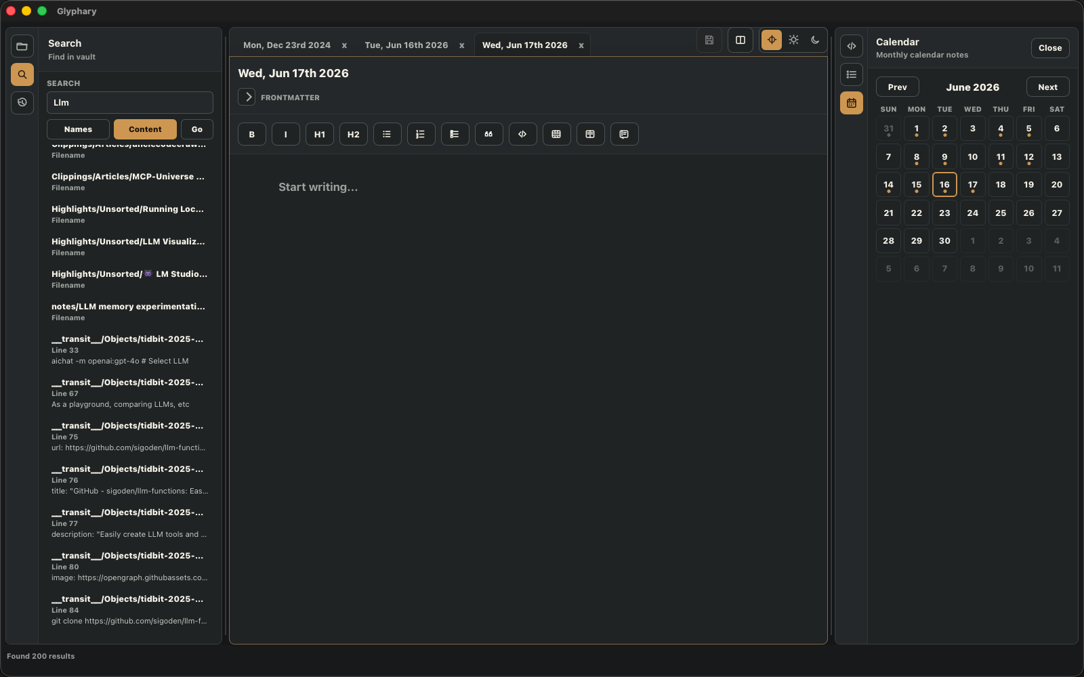Open result Clippings/Articles/MCP-Universe
Viewport: 1084px width, 677px height.
[130, 181]
